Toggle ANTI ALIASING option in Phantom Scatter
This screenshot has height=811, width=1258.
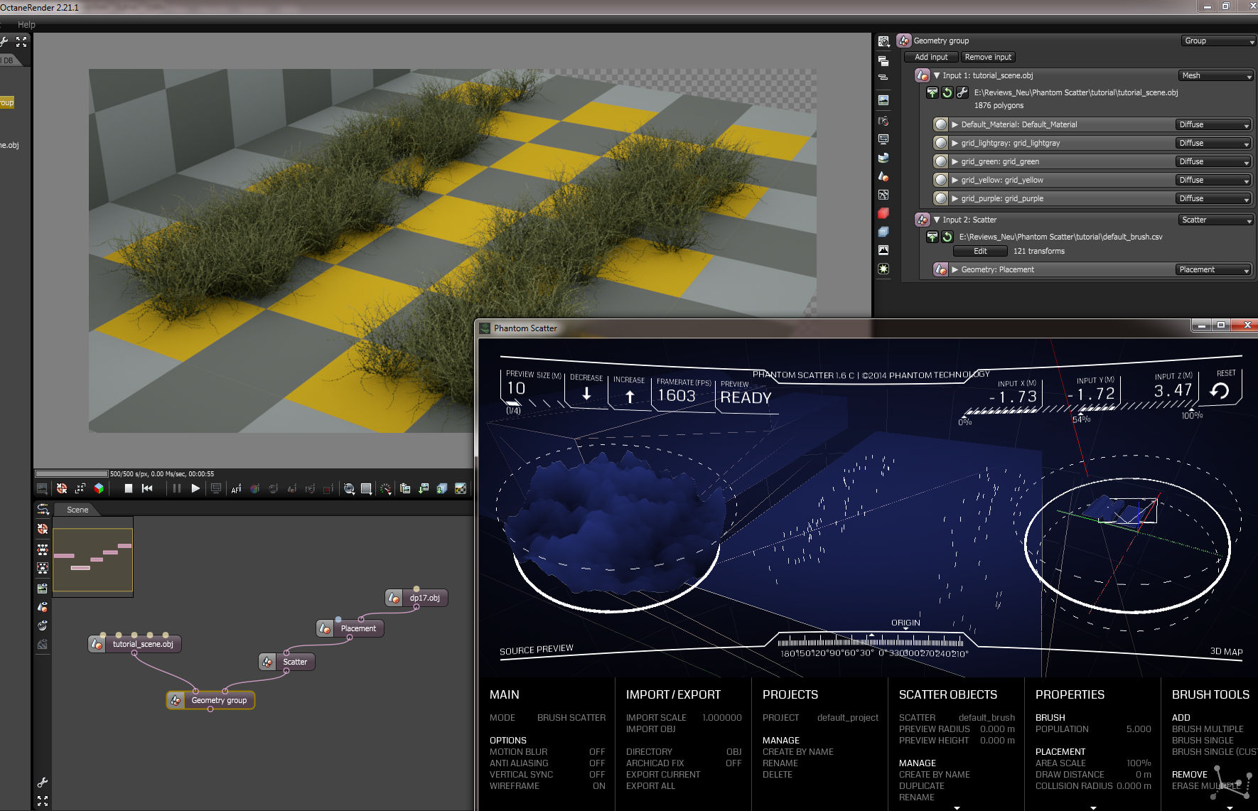tap(547, 763)
